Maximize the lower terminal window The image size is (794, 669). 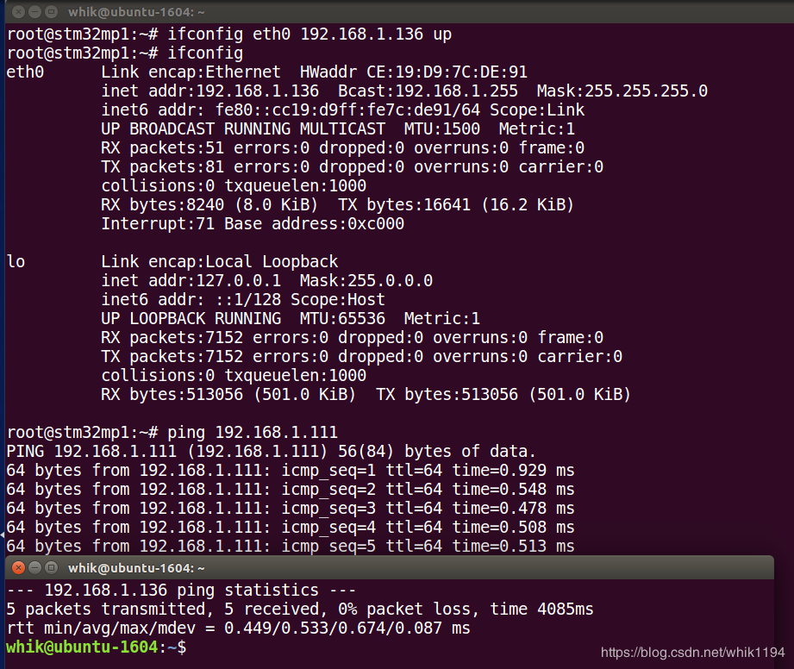(x=52, y=568)
